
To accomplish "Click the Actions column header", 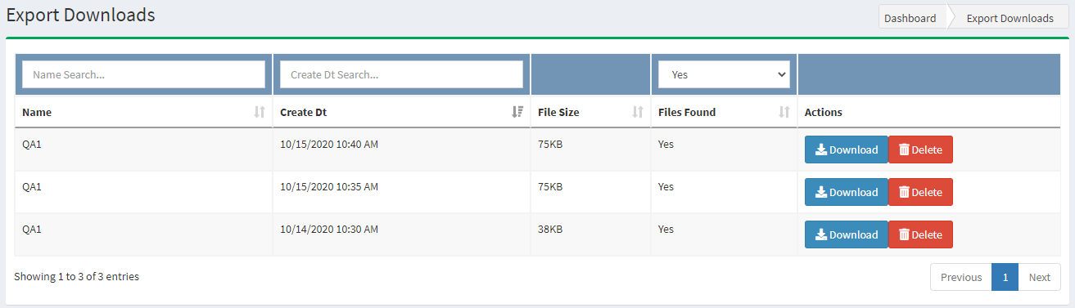I will tap(823, 112).
